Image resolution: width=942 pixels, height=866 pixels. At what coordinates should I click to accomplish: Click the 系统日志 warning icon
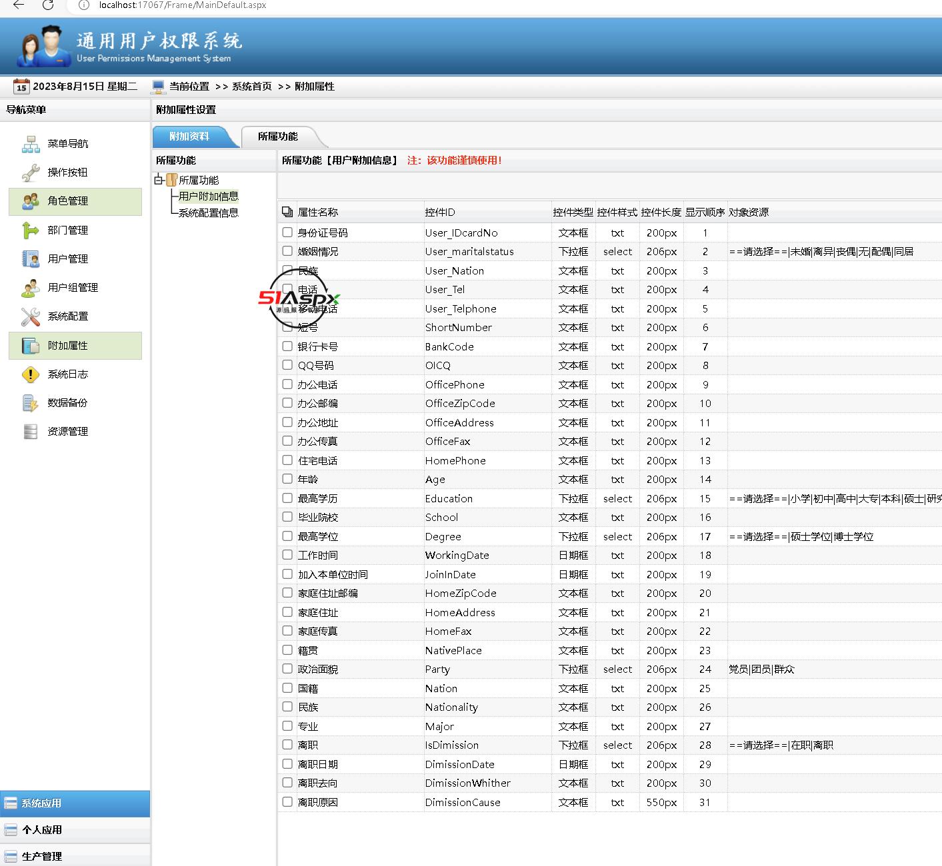(31, 374)
